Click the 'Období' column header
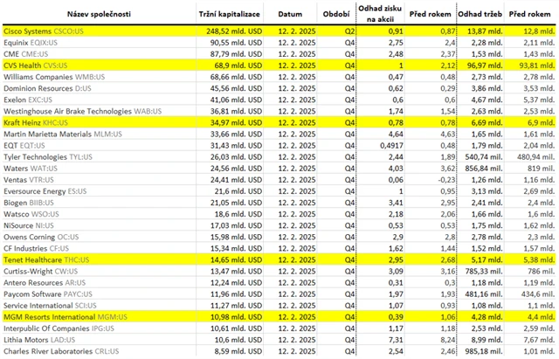Image resolution: width=559 pixels, height=359 pixels. click(336, 14)
